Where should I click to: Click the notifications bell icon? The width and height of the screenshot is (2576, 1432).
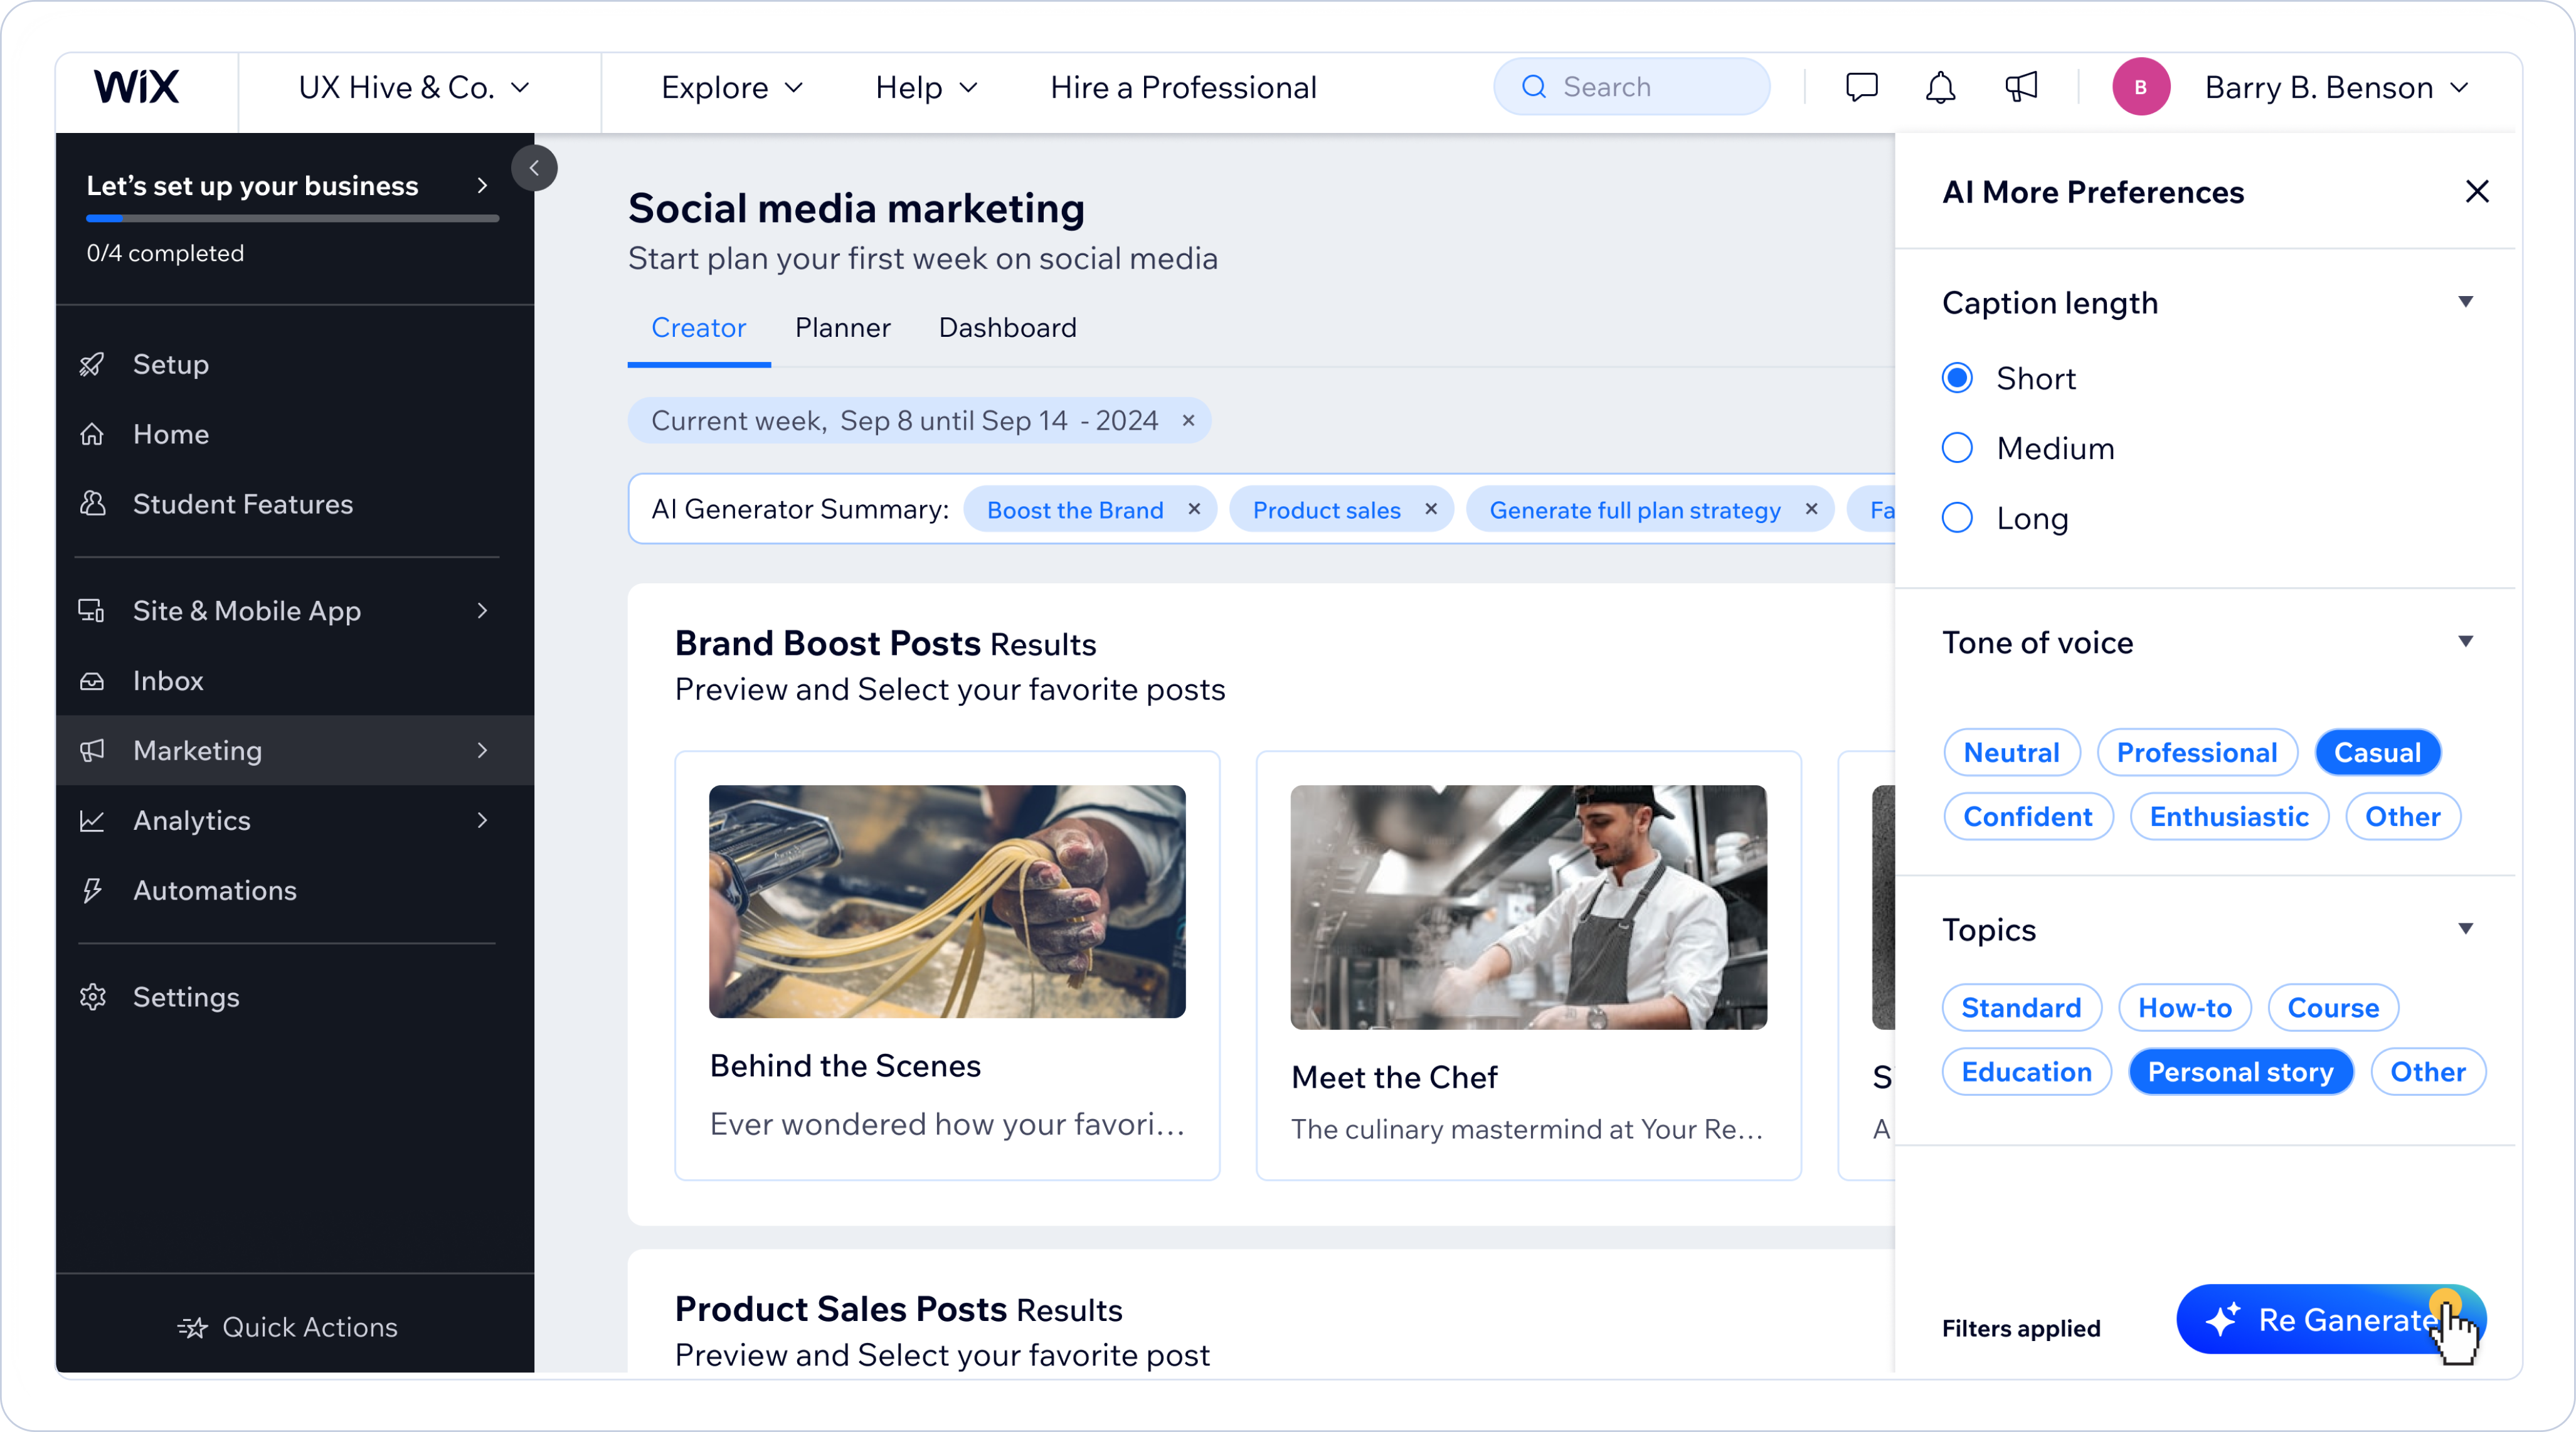click(x=1940, y=87)
